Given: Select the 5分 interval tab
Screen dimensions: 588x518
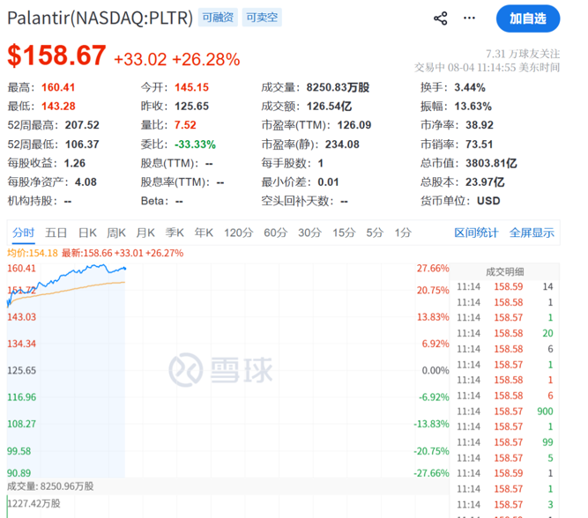Looking at the screenshot, I should pyautogui.click(x=375, y=233).
